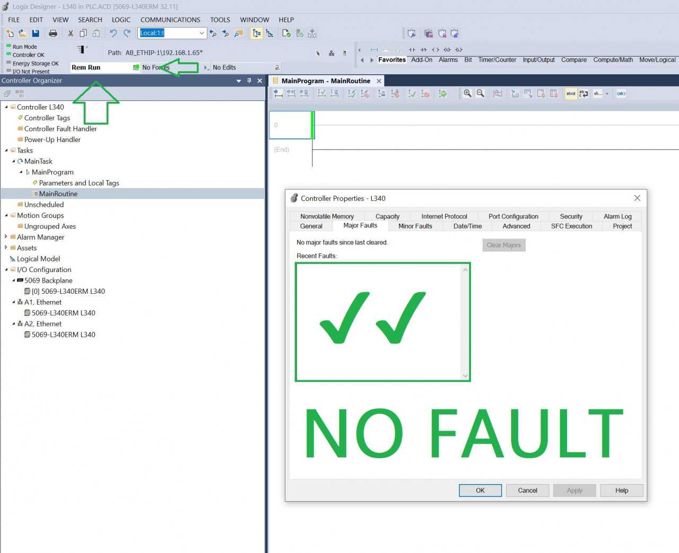Zoom out on the ladder editor
Viewport: 679px width, 553px height.
(x=480, y=93)
